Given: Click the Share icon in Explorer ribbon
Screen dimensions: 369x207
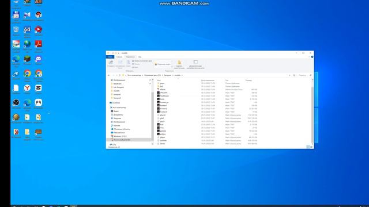Looking at the screenshot, I should 111,63.
